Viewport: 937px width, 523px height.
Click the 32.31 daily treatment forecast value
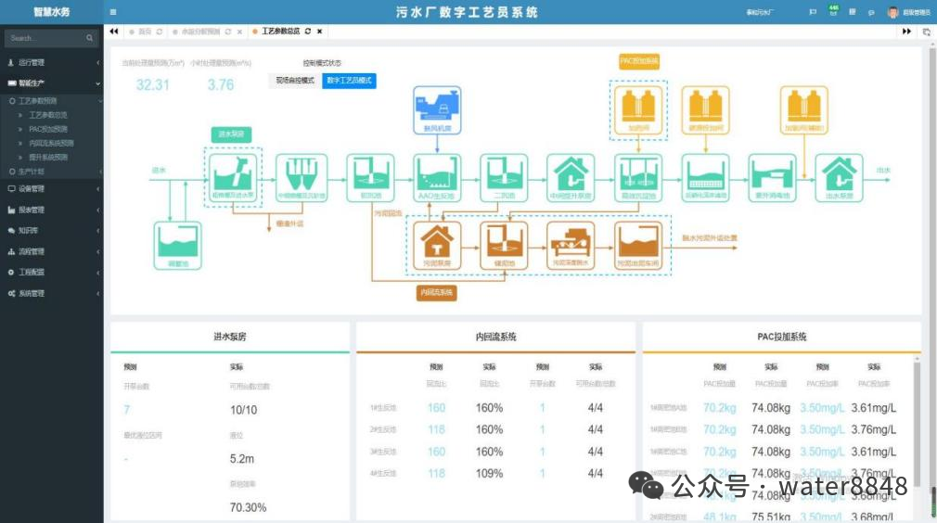[152, 84]
